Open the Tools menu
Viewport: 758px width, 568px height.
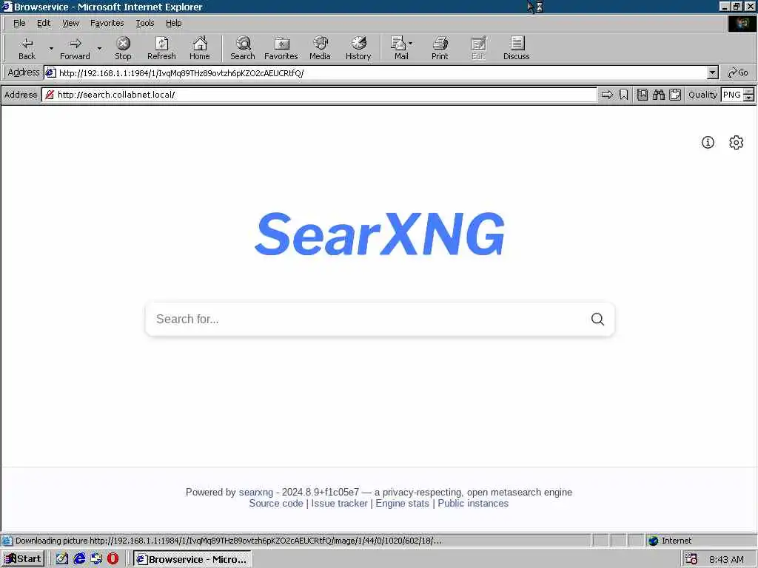(x=144, y=23)
